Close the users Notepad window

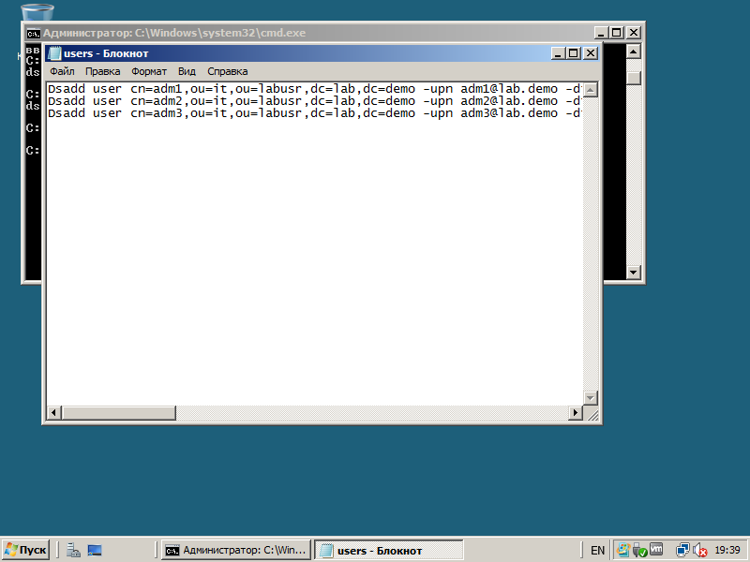[x=591, y=53]
